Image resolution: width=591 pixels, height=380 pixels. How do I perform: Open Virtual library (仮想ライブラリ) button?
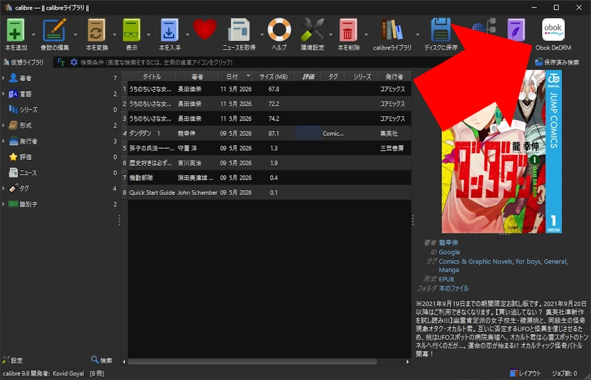pos(23,62)
